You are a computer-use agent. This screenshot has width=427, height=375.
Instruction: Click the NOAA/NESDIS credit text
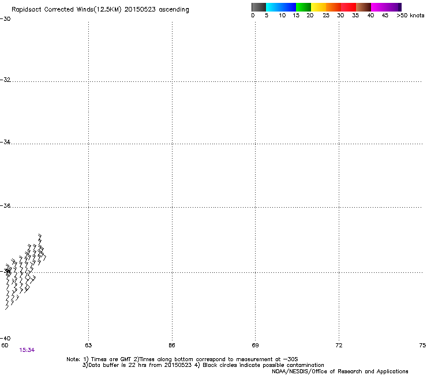[340, 372]
